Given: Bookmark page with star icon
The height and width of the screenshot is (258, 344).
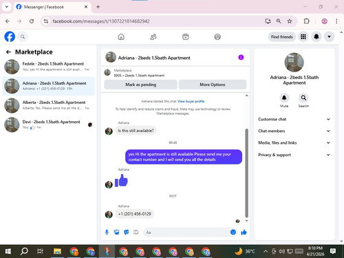Looking at the screenshot, I should click(290, 21).
